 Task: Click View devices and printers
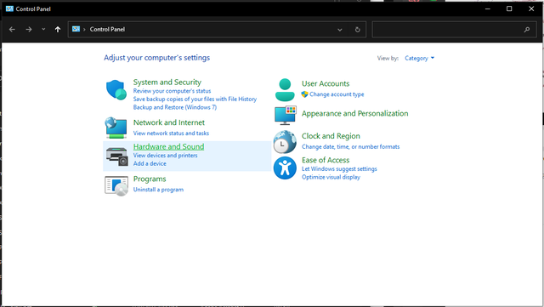[x=165, y=156]
